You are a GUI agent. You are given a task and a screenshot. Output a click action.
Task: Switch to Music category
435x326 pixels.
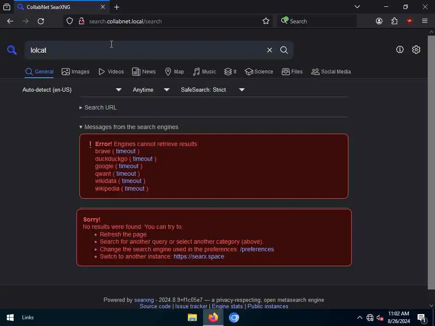click(204, 71)
